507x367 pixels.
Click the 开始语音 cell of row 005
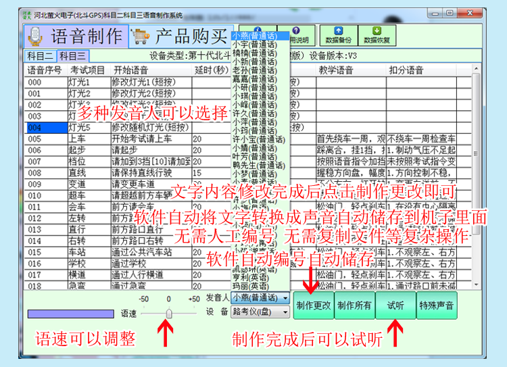(150, 139)
